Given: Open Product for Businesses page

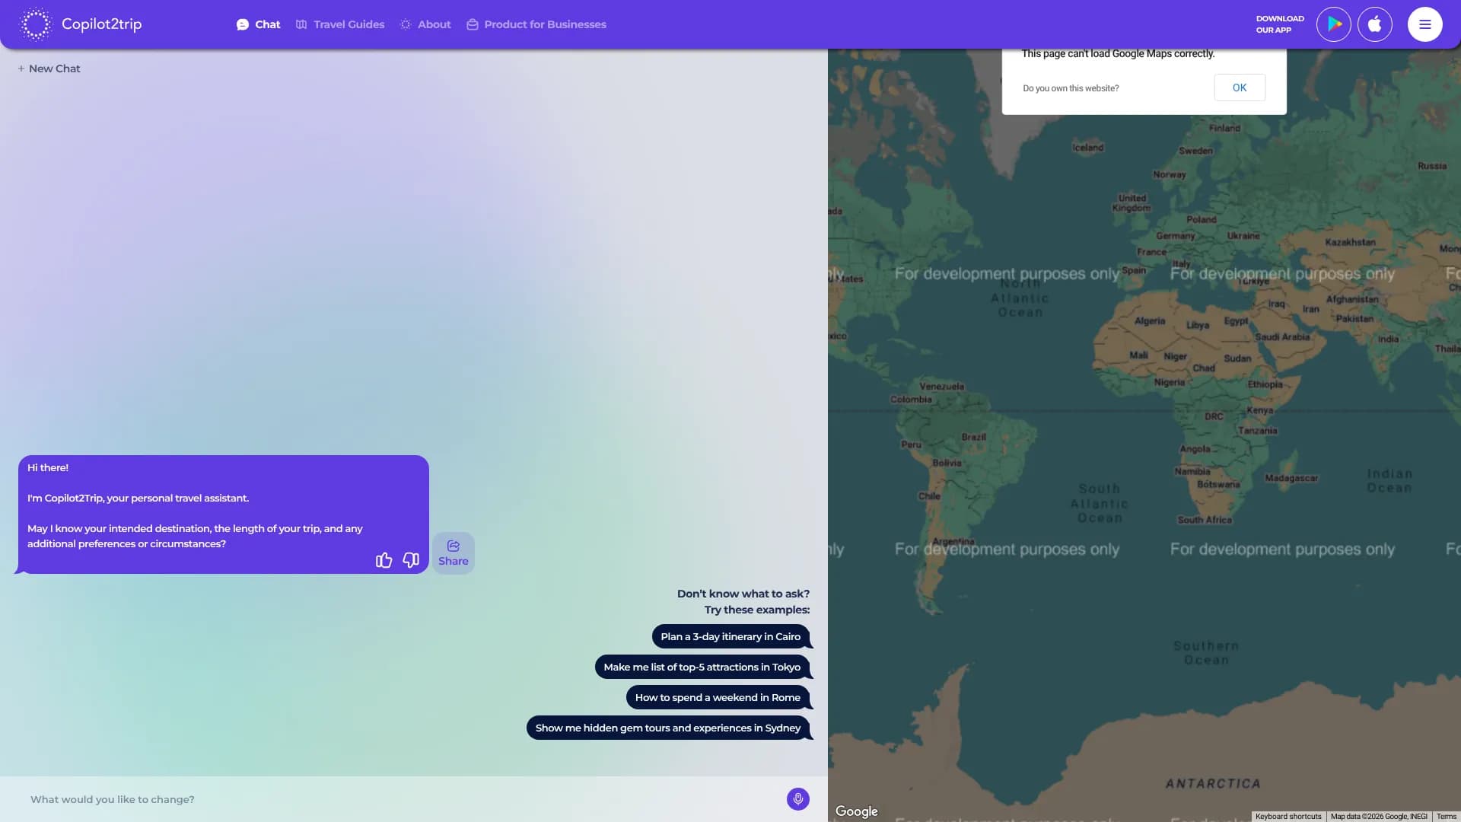Looking at the screenshot, I should [x=536, y=24].
